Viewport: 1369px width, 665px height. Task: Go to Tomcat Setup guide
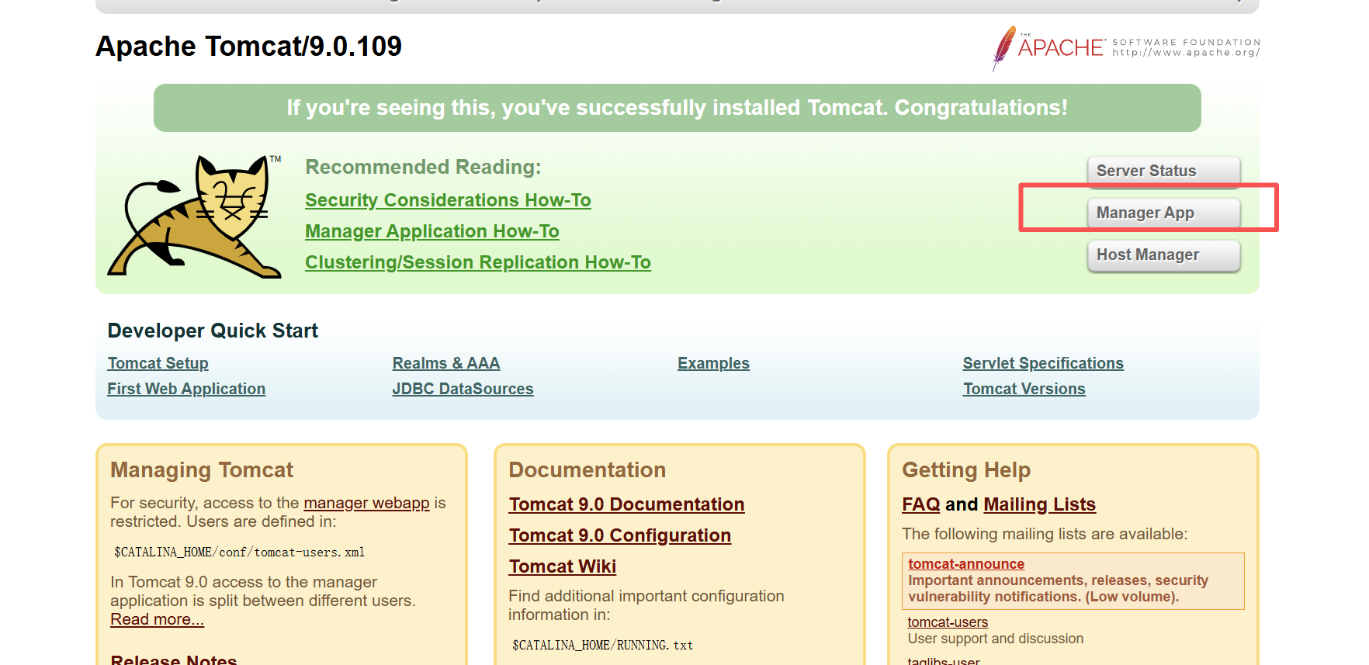(158, 363)
